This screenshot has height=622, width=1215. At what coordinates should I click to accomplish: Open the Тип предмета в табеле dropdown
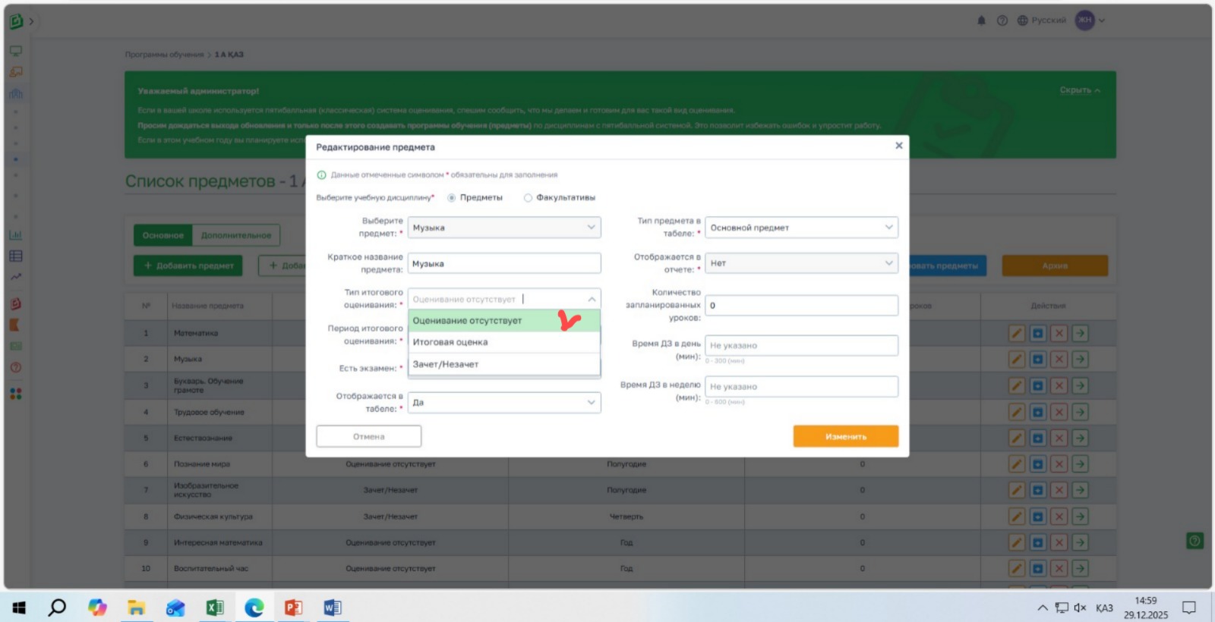pyautogui.click(x=801, y=228)
